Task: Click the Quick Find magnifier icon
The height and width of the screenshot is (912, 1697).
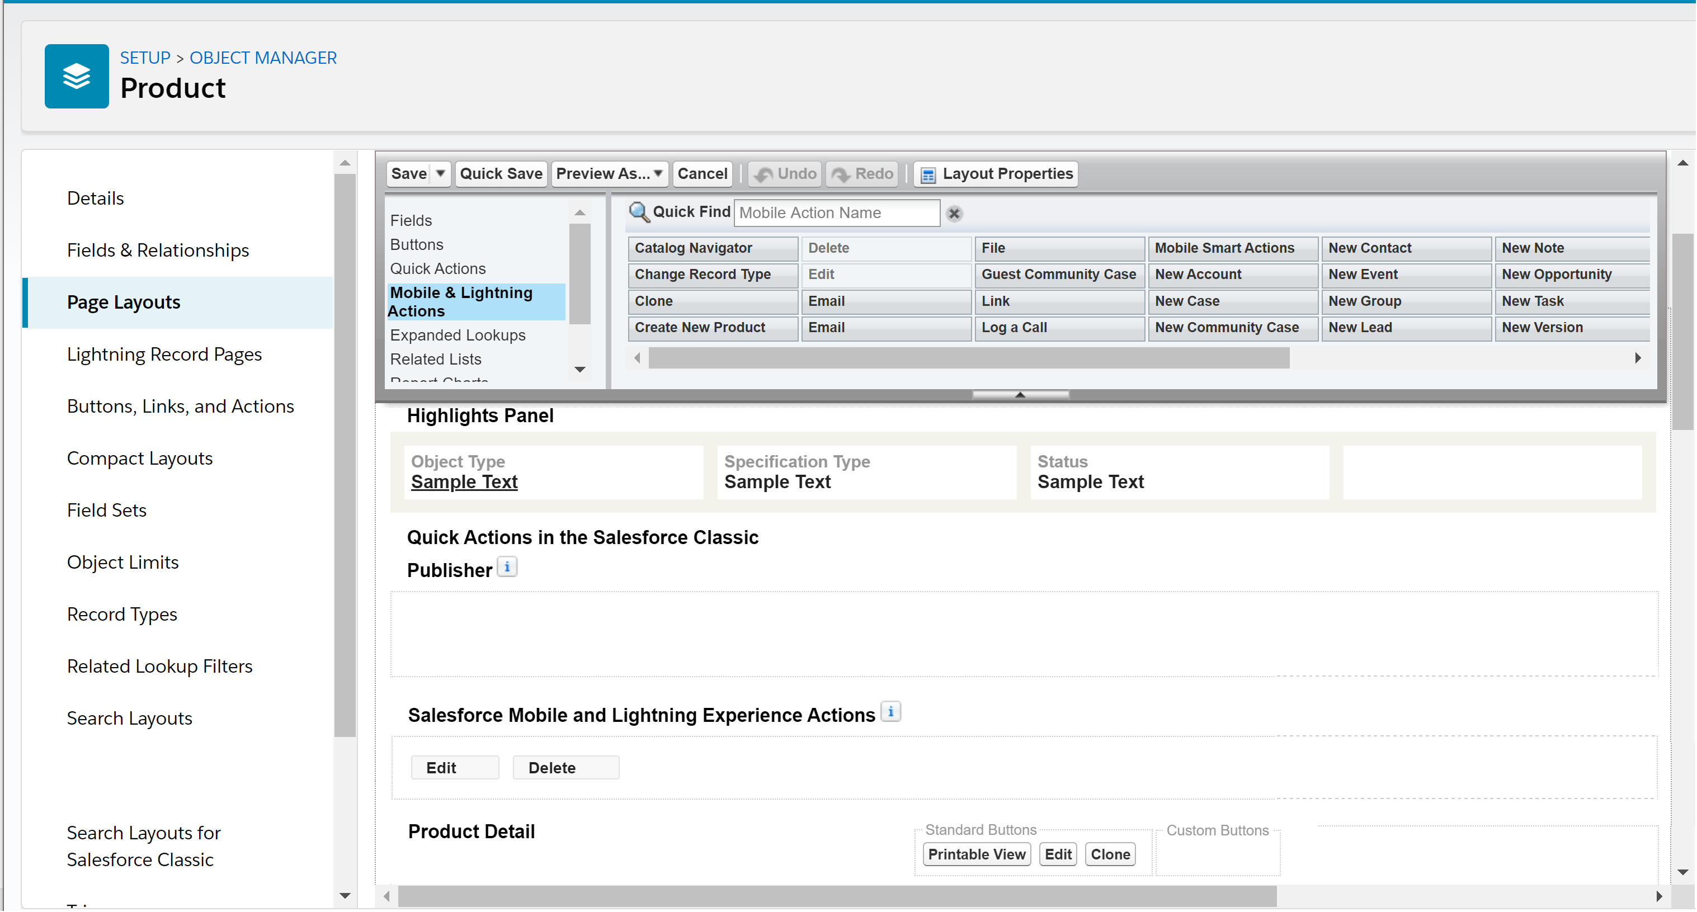Action: point(638,212)
